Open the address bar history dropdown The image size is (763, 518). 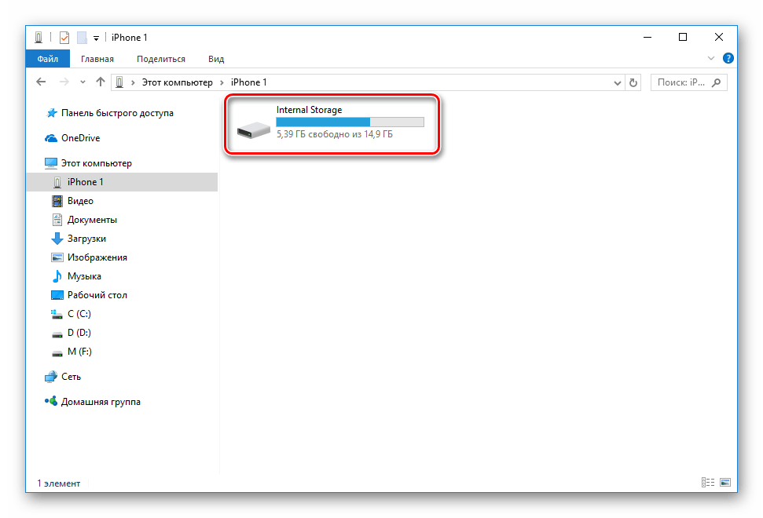[x=617, y=82]
